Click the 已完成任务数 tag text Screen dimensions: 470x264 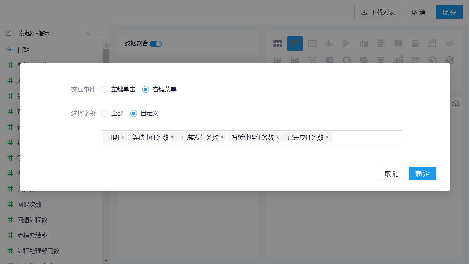[305, 137]
